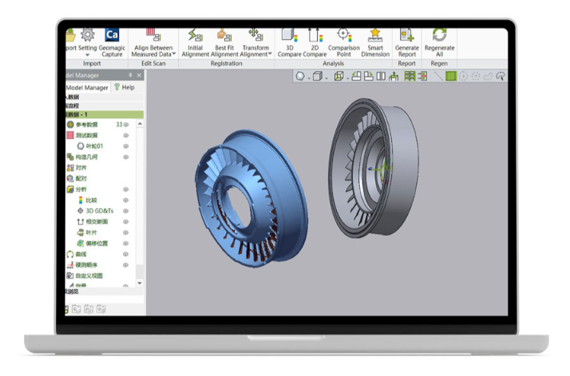
Task: Select the dashed circle selection mode
Action: click(463, 76)
